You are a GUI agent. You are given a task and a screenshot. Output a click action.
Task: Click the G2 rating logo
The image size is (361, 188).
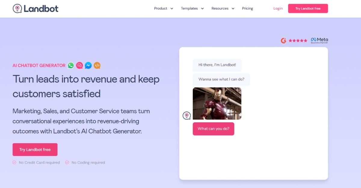click(x=283, y=40)
